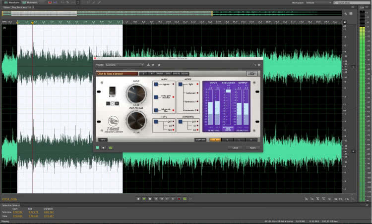Click to load a preset field
The image size is (372, 224).
click(x=117, y=74)
